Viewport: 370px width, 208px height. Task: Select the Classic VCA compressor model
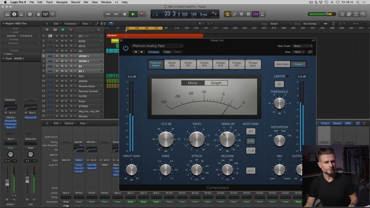[204, 64]
